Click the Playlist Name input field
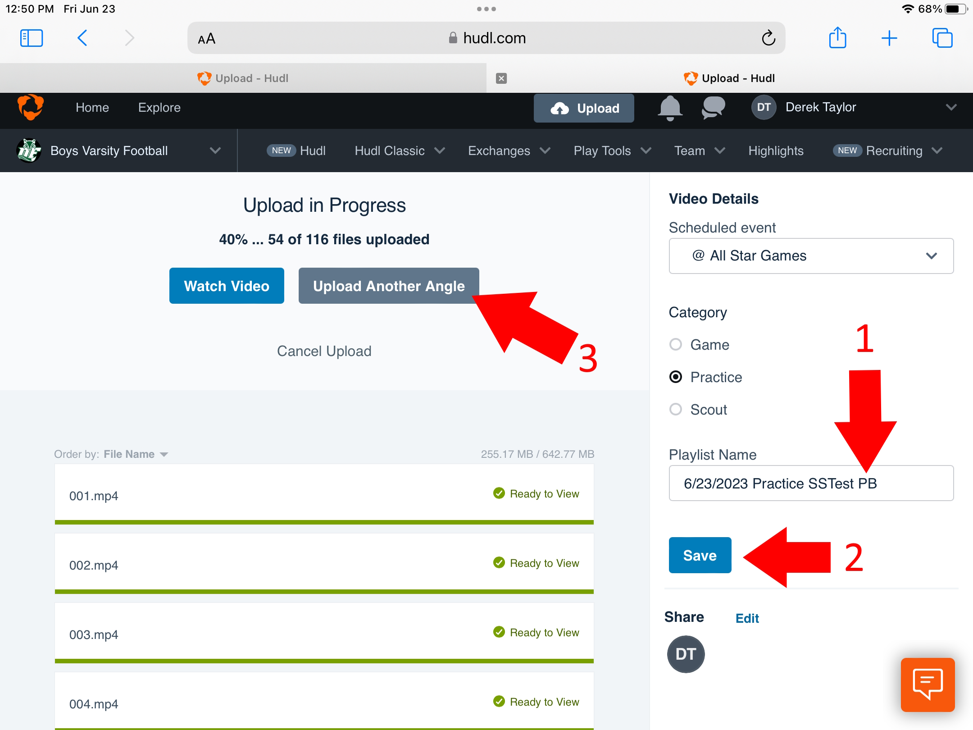This screenshot has height=730, width=973. coord(811,483)
